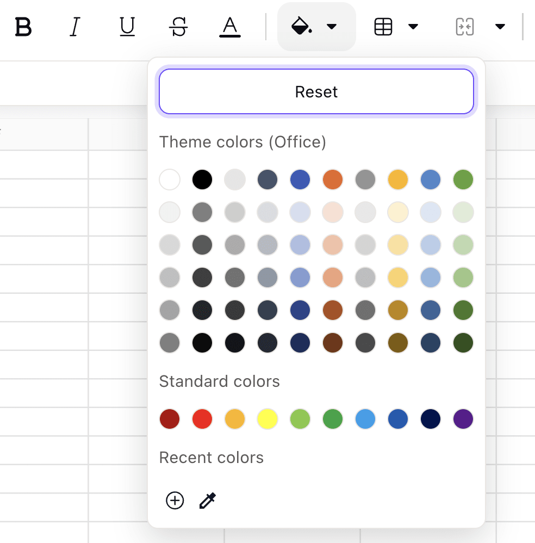Screen dimensions: 535x543
Task: Select the black theme color
Action: coord(202,180)
